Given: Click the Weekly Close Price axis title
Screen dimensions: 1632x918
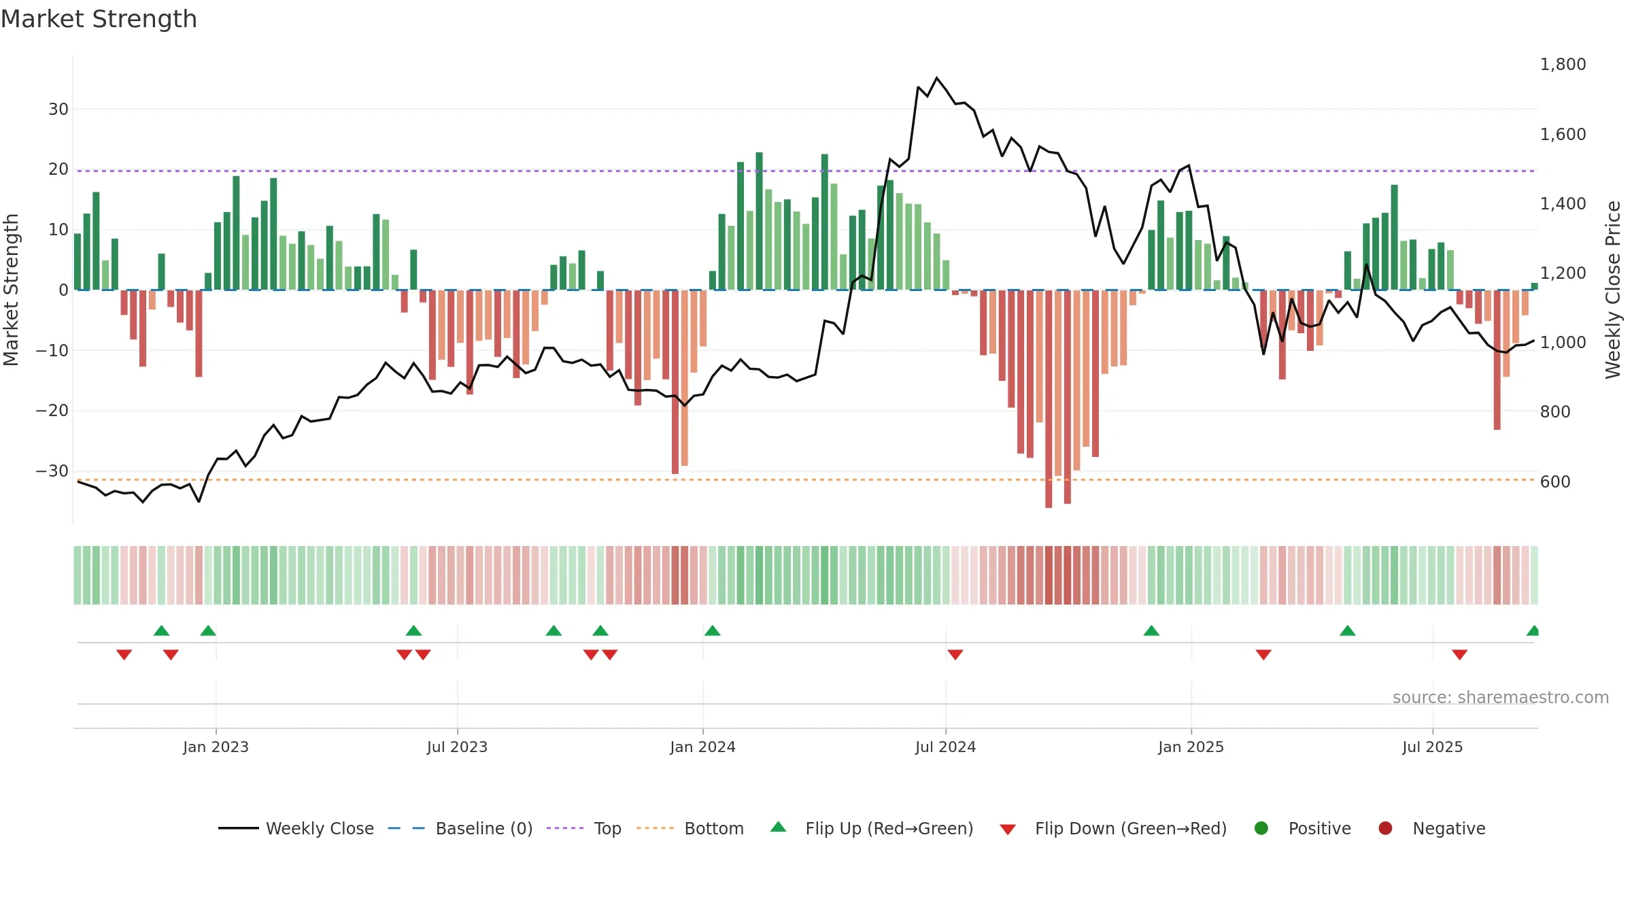Looking at the screenshot, I should click(1613, 290).
